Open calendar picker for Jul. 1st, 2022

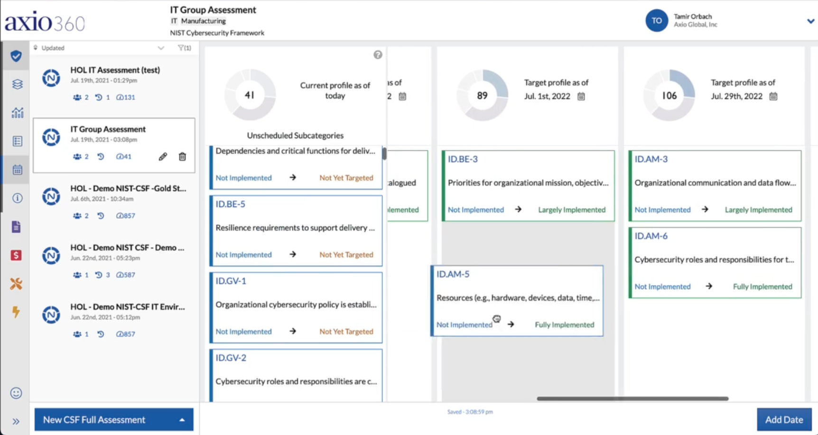click(x=581, y=96)
